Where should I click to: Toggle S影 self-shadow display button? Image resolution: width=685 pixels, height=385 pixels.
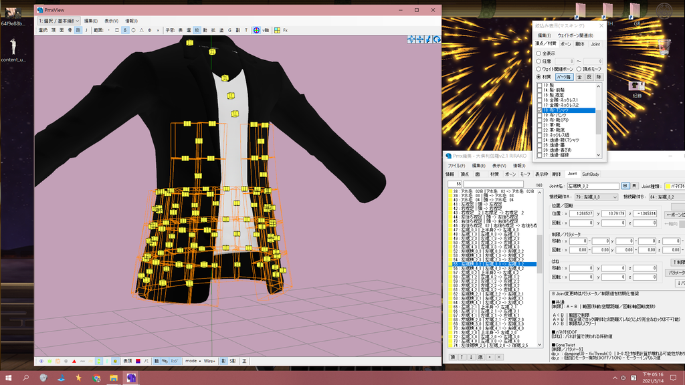(x=233, y=361)
